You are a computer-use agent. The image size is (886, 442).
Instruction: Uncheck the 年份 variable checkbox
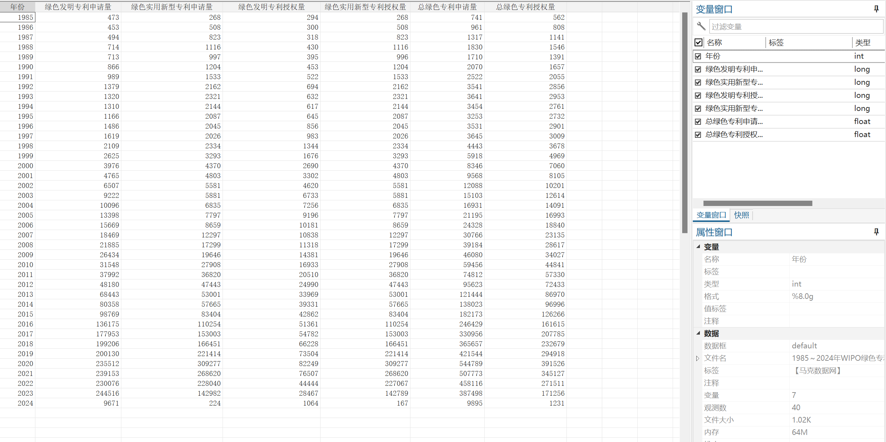(x=698, y=56)
